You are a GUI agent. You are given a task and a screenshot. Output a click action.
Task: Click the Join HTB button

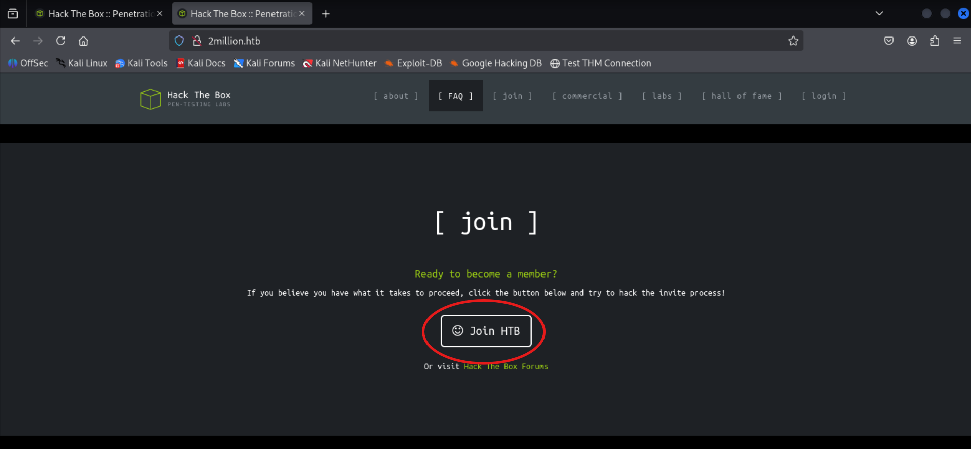(x=486, y=331)
